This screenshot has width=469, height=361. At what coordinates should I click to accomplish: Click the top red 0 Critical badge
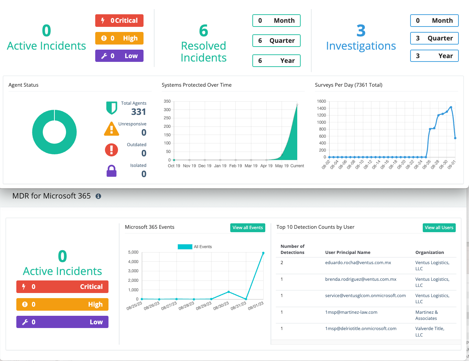tap(119, 20)
